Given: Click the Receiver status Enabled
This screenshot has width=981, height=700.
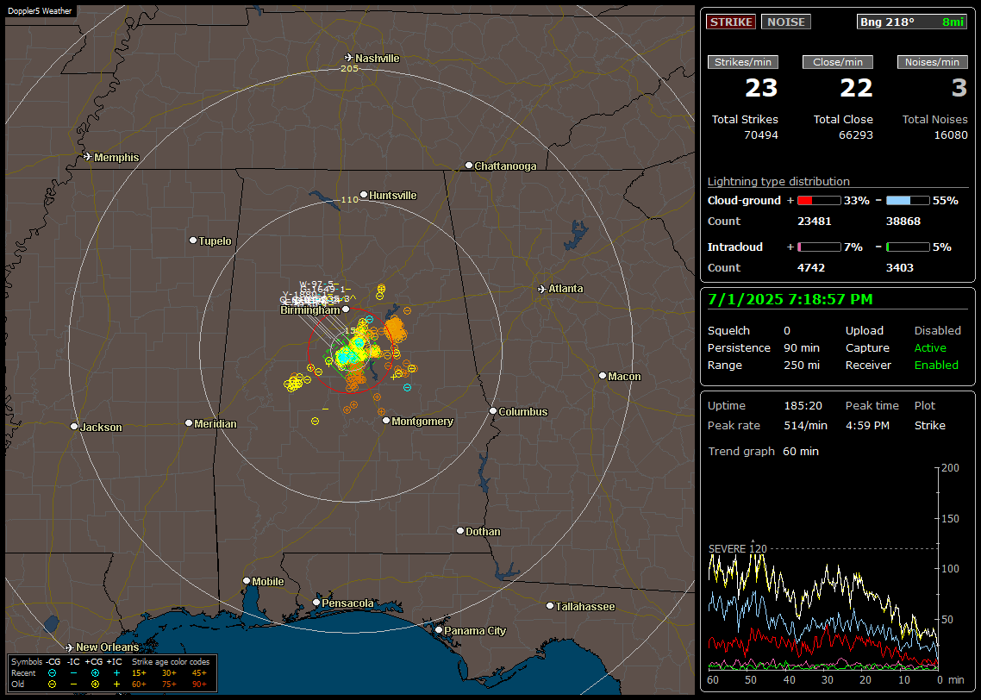Looking at the screenshot, I should [936, 366].
